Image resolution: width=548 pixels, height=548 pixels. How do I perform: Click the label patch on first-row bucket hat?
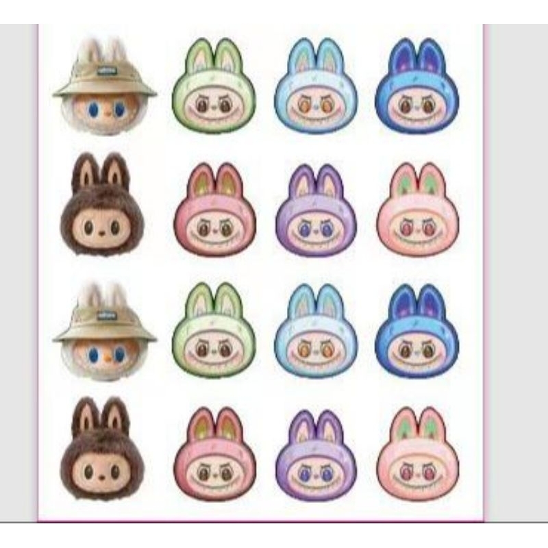point(104,70)
